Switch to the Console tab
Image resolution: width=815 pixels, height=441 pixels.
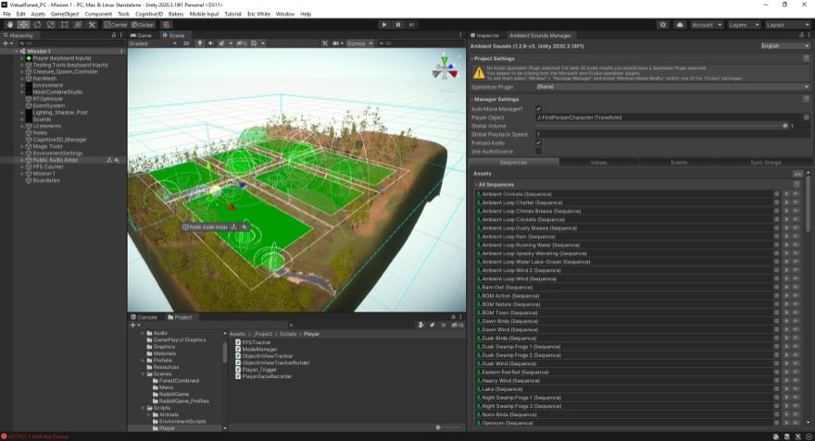click(144, 317)
